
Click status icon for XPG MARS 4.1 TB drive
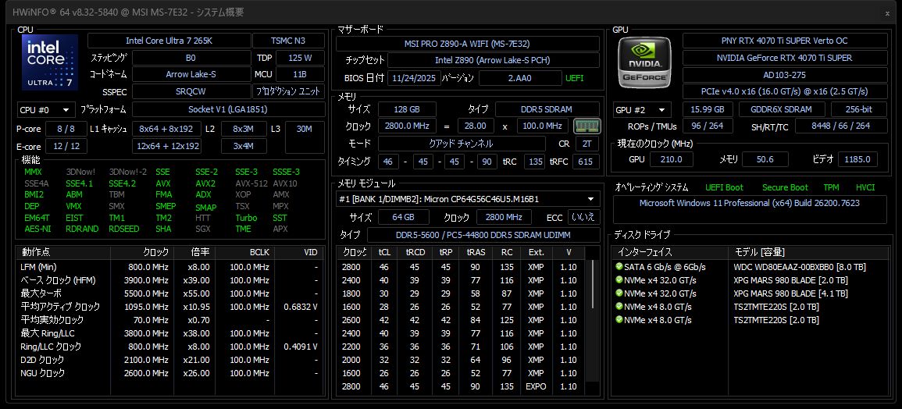619,293
